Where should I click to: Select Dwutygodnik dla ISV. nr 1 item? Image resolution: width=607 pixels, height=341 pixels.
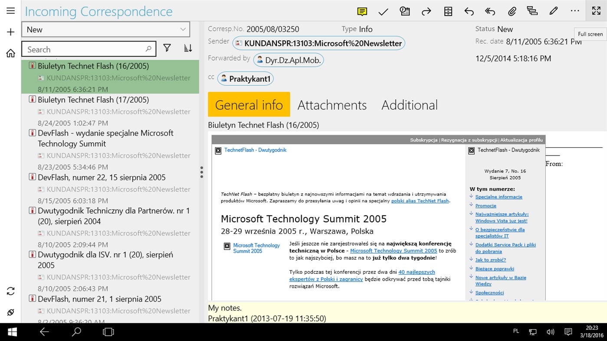coord(110,271)
